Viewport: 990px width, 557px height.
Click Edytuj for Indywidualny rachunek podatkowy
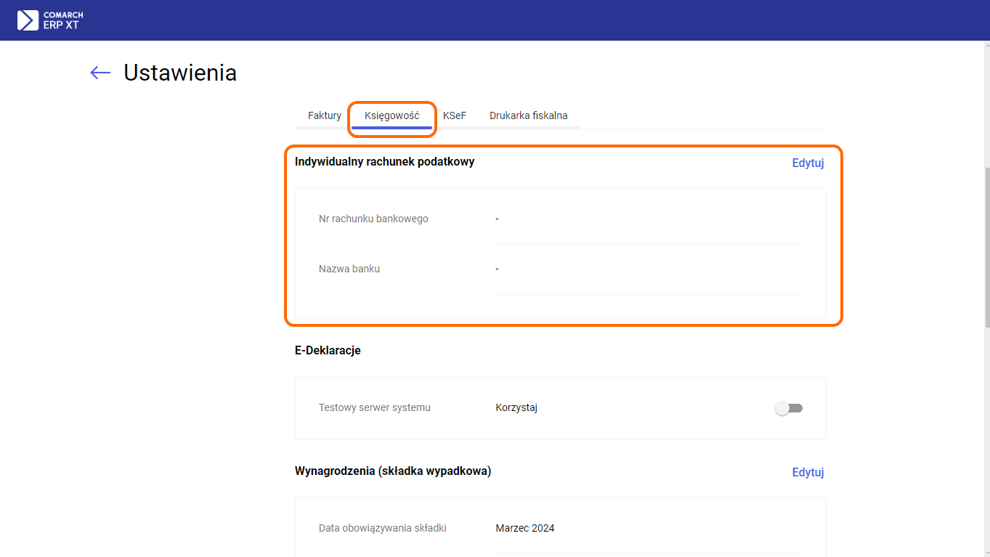point(808,163)
